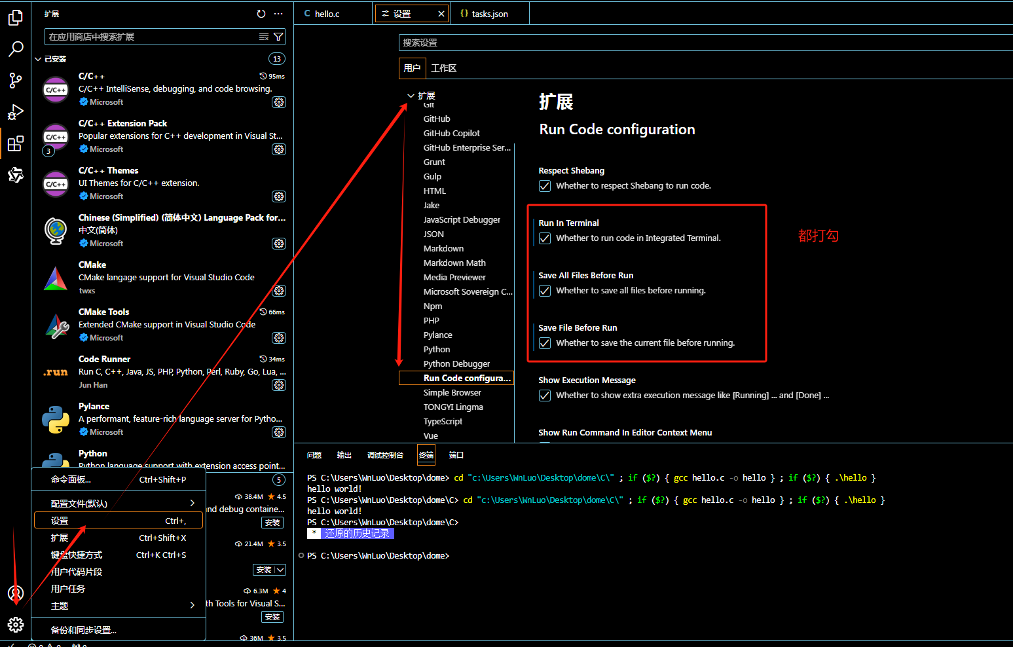Toggle Respect Shebang checkbox
The height and width of the screenshot is (647, 1013).
click(545, 186)
